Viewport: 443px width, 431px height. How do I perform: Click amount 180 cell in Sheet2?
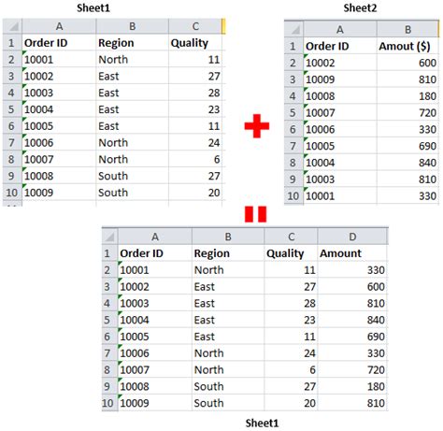(x=407, y=96)
